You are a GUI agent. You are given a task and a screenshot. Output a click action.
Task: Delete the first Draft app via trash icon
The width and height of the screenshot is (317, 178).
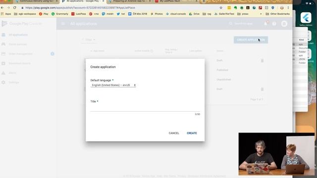tap(262, 60)
